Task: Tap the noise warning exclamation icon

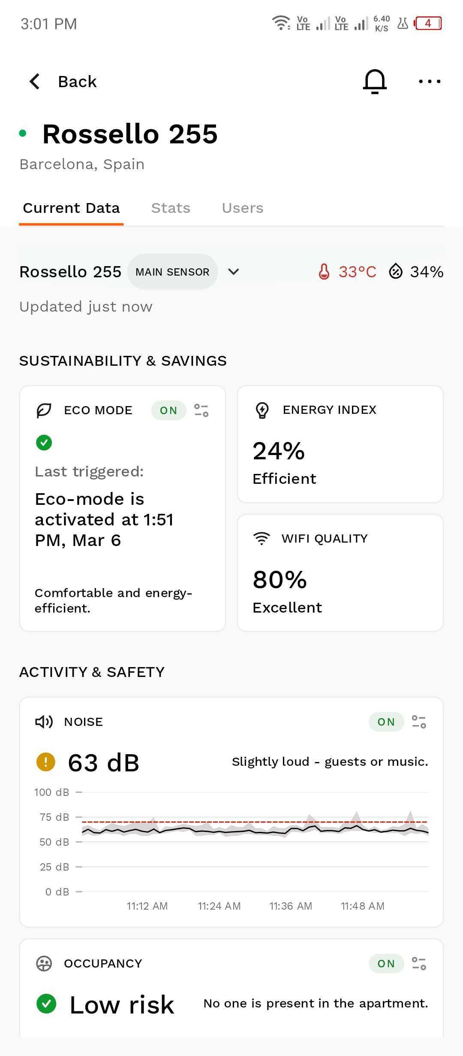Action: point(46,762)
